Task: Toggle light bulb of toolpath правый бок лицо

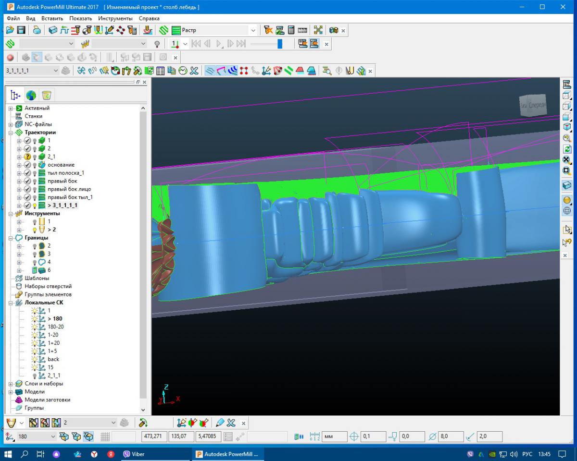Action: point(35,189)
